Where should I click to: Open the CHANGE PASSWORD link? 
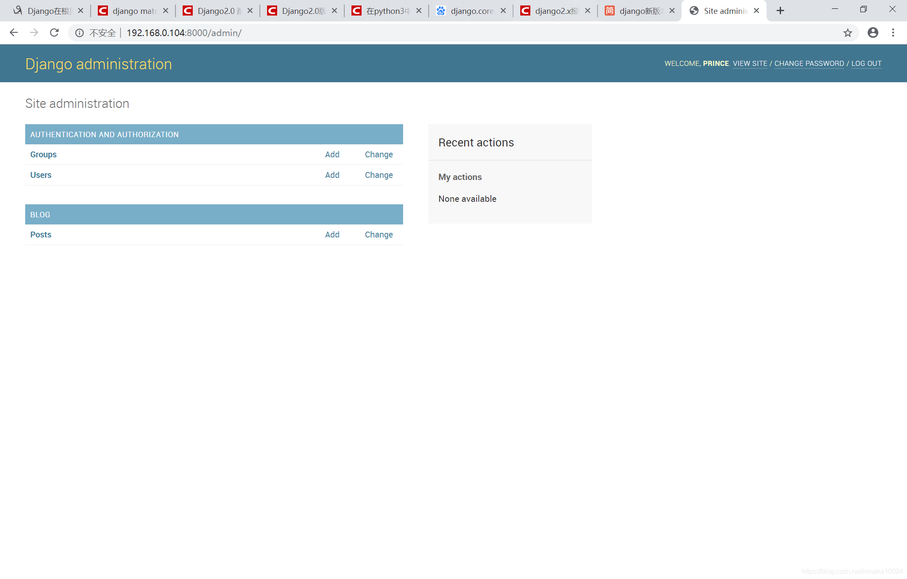click(x=809, y=63)
